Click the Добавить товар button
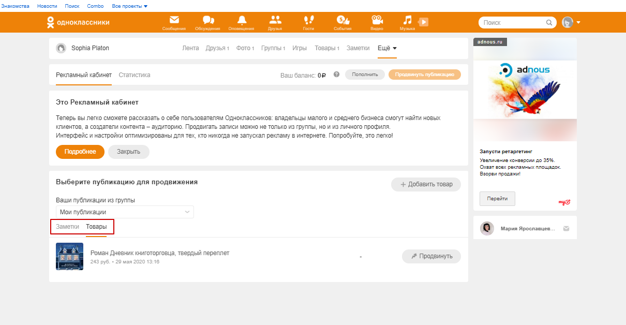 click(426, 184)
